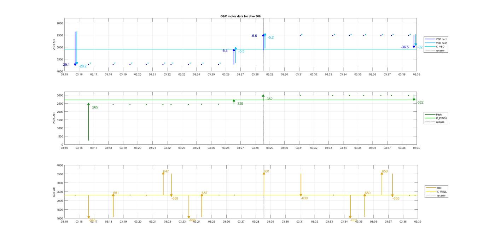Select the 'VBD pot1' legend entry
Viewport: 495px width, 245px height.
(436, 39)
